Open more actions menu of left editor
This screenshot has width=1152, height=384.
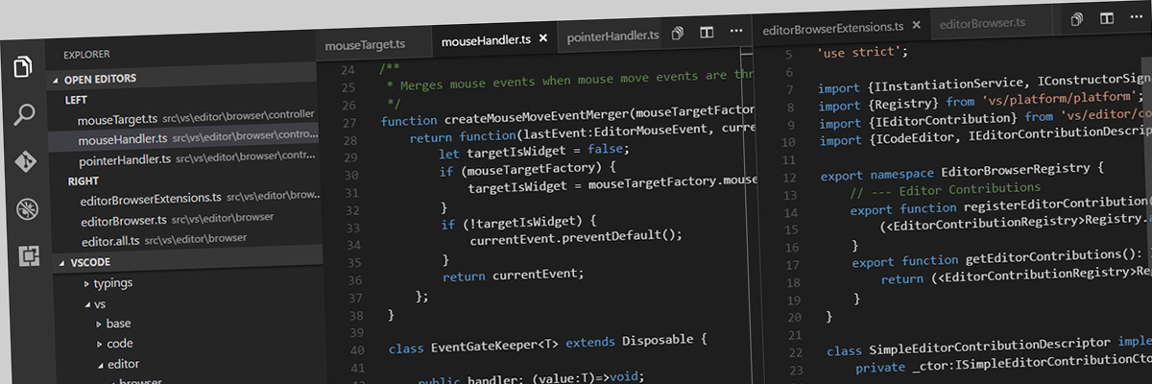(x=736, y=32)
